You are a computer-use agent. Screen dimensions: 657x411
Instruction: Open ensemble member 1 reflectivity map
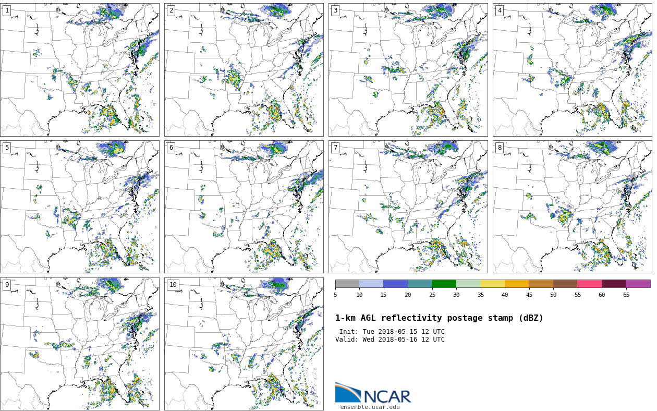[80, 70]
